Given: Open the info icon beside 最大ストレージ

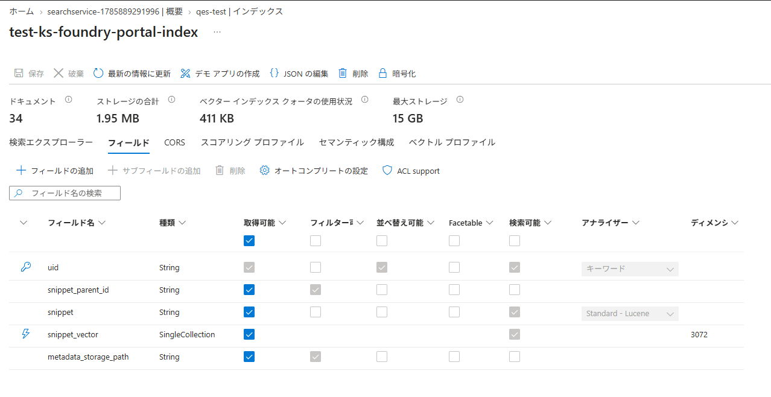Looking at the screenshot, I should 460,100.
